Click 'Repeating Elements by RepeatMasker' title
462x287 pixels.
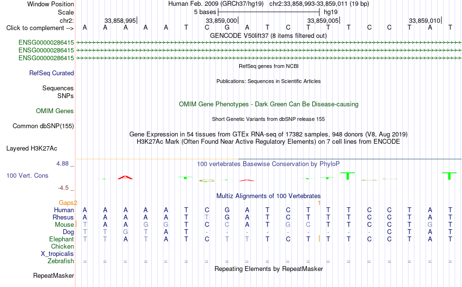point(268,269)
